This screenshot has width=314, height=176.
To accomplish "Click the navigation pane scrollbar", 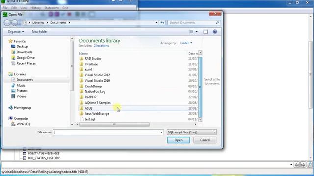I will pyautogui.click(x=72, y=66).
